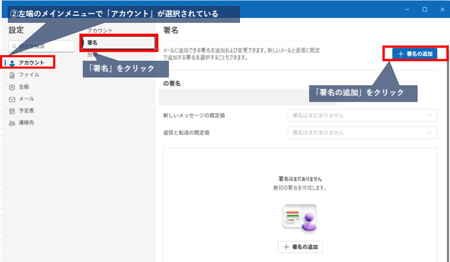The width and height of the screenshot is (450, 262).
Task: Click the magnifier icon in the settings search
Action: 15,46
